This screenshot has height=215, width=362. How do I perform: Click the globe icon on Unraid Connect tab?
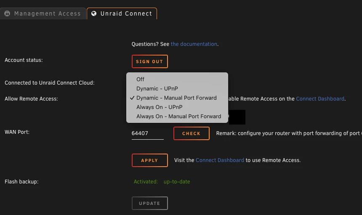click(x=94, y=13)
